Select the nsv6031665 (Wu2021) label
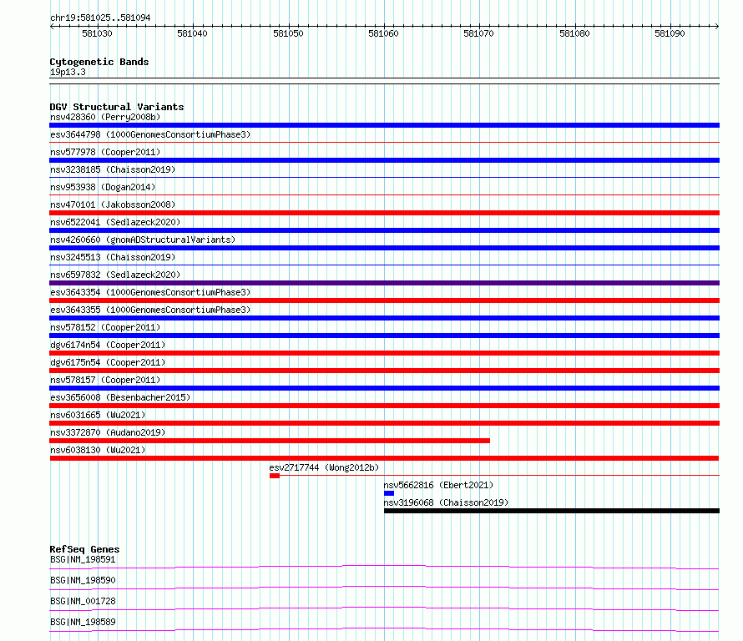The height and width of the screenshot is (641, 743). coord(98,415)
